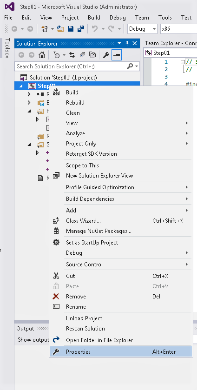197x390 pixels.
Task: Click Collapse All icon in Solution Explorer
Action: pos(83,55)
